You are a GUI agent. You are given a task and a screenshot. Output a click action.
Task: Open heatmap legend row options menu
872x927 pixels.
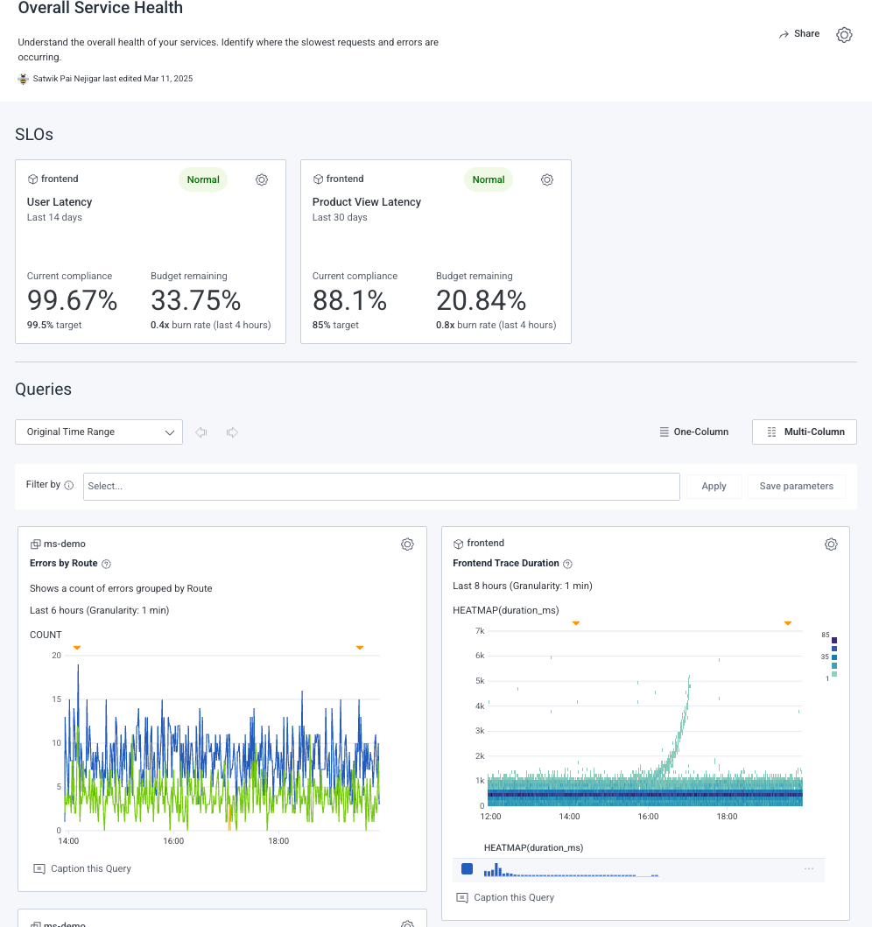pos(809,869)
